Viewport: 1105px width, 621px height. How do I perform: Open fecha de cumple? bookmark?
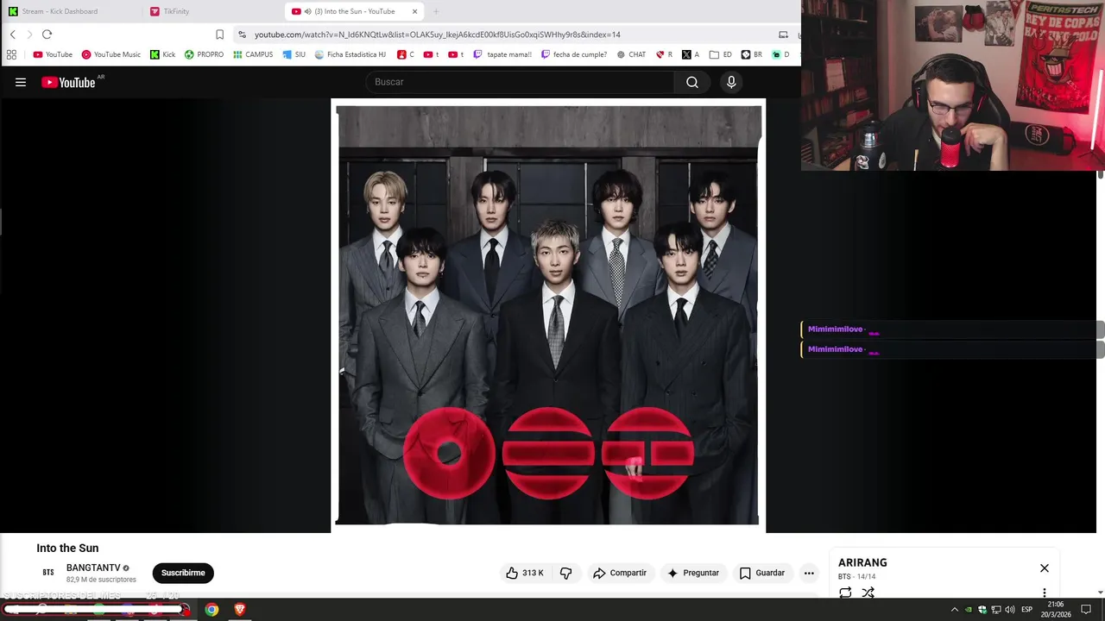pyautogui.click(x=574, y=54)
